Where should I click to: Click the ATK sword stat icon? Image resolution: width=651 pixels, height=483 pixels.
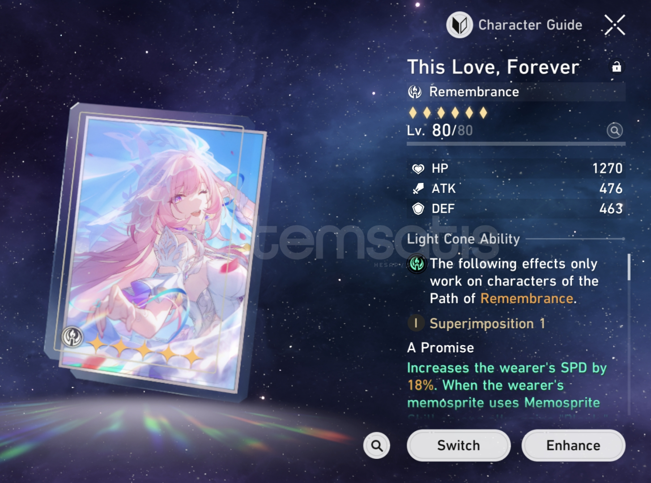[418, 189]
